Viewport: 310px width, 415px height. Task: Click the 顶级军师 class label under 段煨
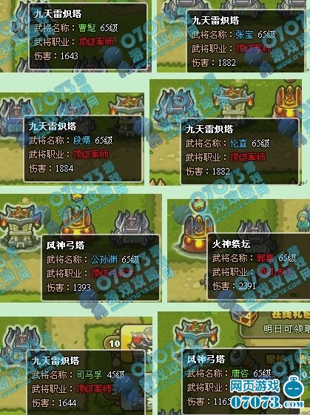pyautogui.click(x=91, y=154)
